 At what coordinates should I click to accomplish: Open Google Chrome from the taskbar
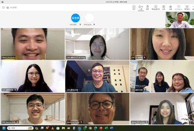point(90,128)
